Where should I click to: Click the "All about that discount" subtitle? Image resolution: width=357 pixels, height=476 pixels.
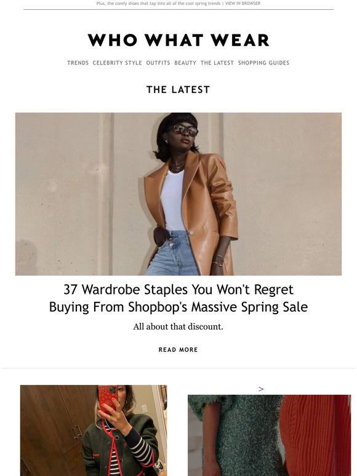click(x=178, y=327)
